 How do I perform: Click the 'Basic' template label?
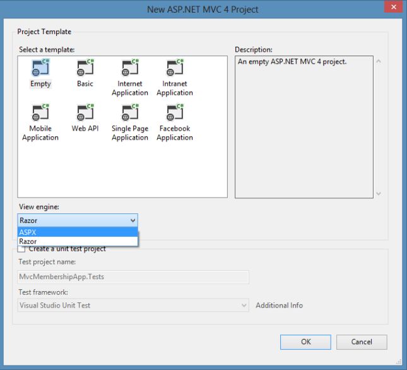click(x=85, y=83)
